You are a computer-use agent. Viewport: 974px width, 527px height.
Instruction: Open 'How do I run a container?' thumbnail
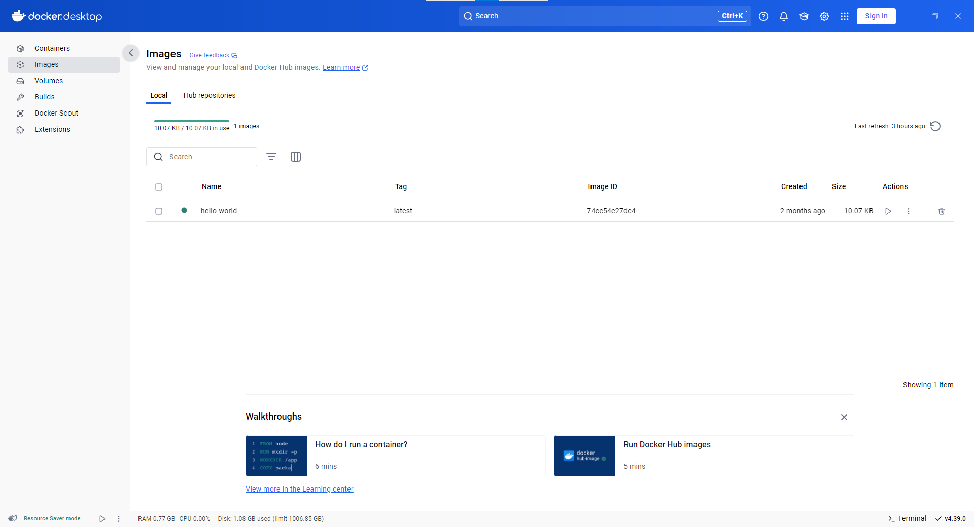tap(276, 456)
